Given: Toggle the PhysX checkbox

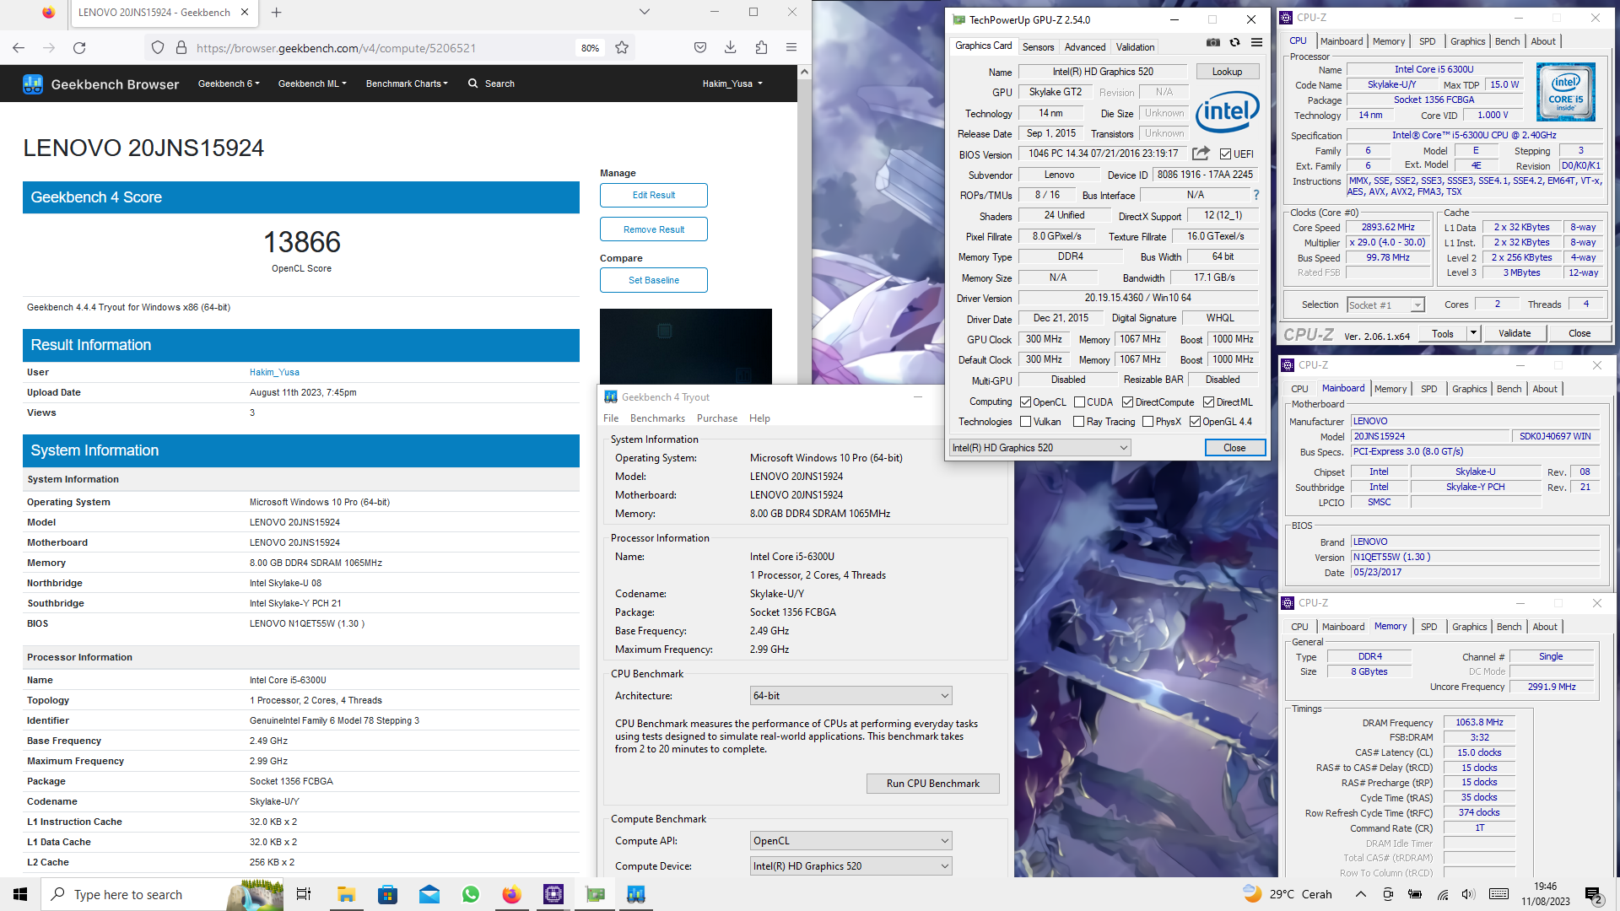Looking at the screenshot, I should pyautogui.click(x=1147, y=422).
